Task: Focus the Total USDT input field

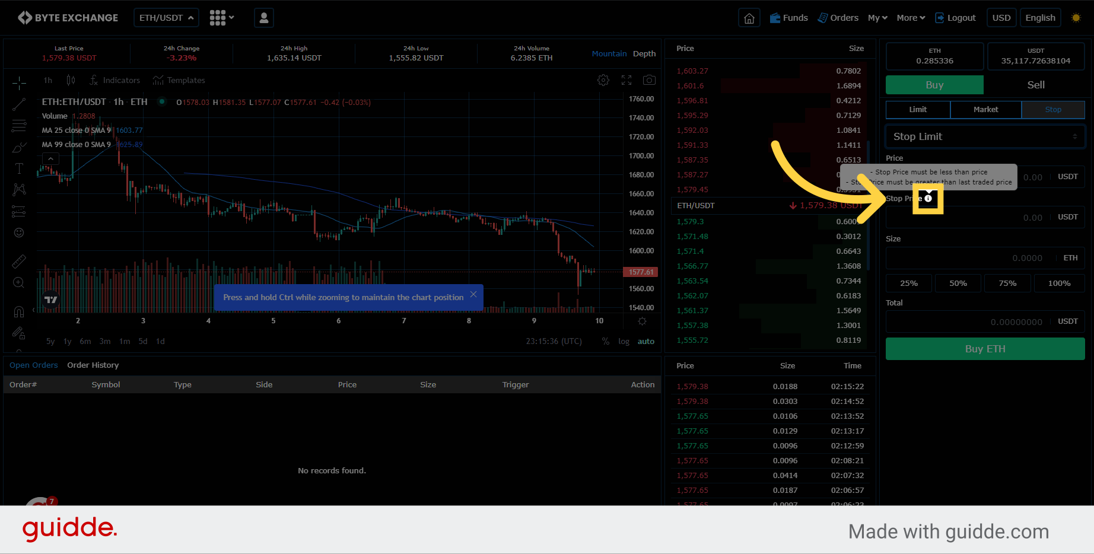Action: tap(985, 321)
